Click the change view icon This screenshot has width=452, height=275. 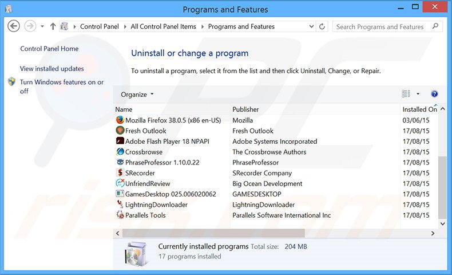point(406,94)
